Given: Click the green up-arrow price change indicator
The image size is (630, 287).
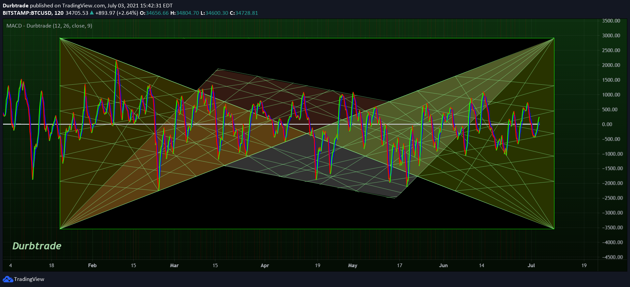Looking at the screenshot, I should coord(92,13).
